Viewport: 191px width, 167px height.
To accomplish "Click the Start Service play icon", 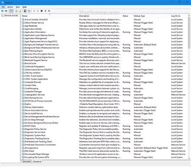I will click(34, 11).
